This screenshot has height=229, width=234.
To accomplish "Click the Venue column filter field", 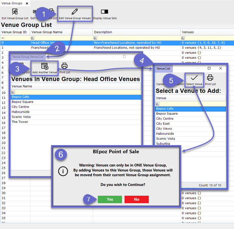I will 191,104.
